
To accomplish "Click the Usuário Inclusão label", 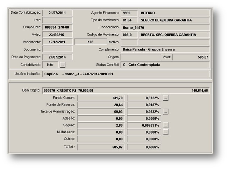I will tap(27, 74).
